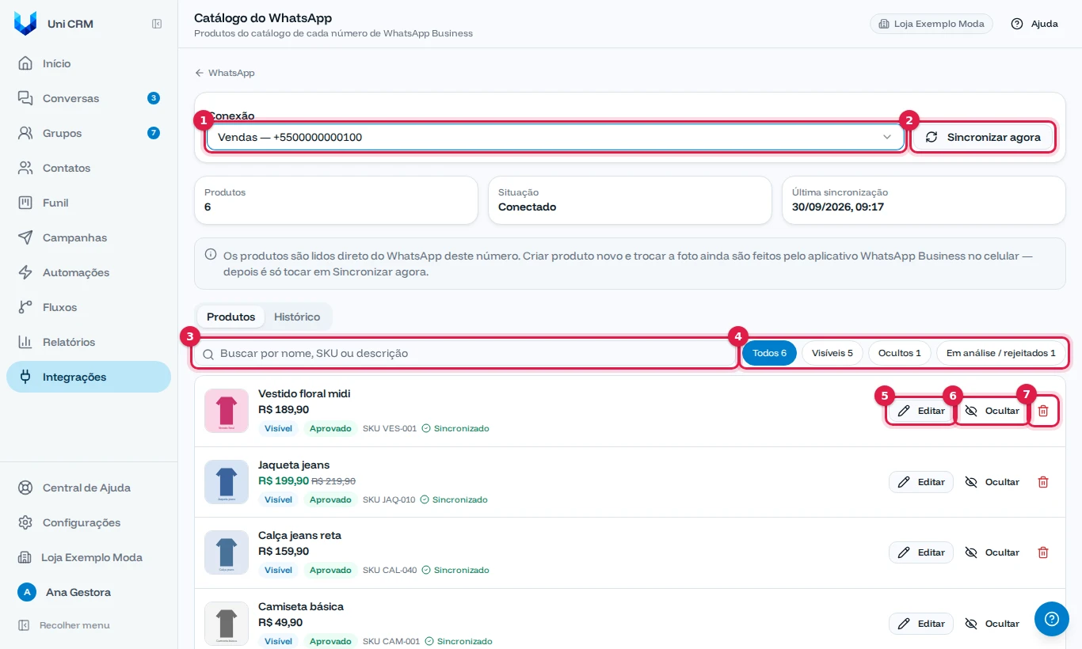Focus the product search field
Image resolution: width=1082 pixels, height=649 pixels.
[x=465, y=353]
